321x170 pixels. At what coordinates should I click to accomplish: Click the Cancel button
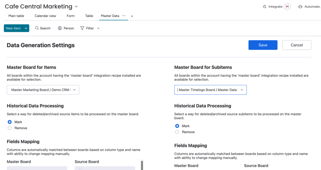pos(297,45)
